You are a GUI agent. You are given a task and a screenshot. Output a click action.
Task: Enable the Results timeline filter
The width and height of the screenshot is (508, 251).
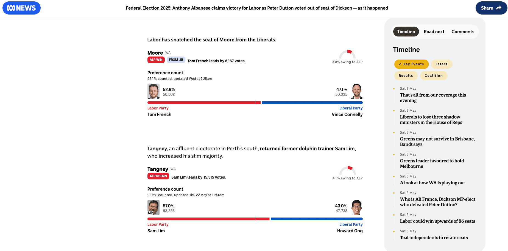point(406,76)
